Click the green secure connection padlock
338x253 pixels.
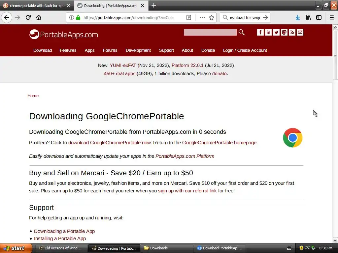tap(78, 17)
